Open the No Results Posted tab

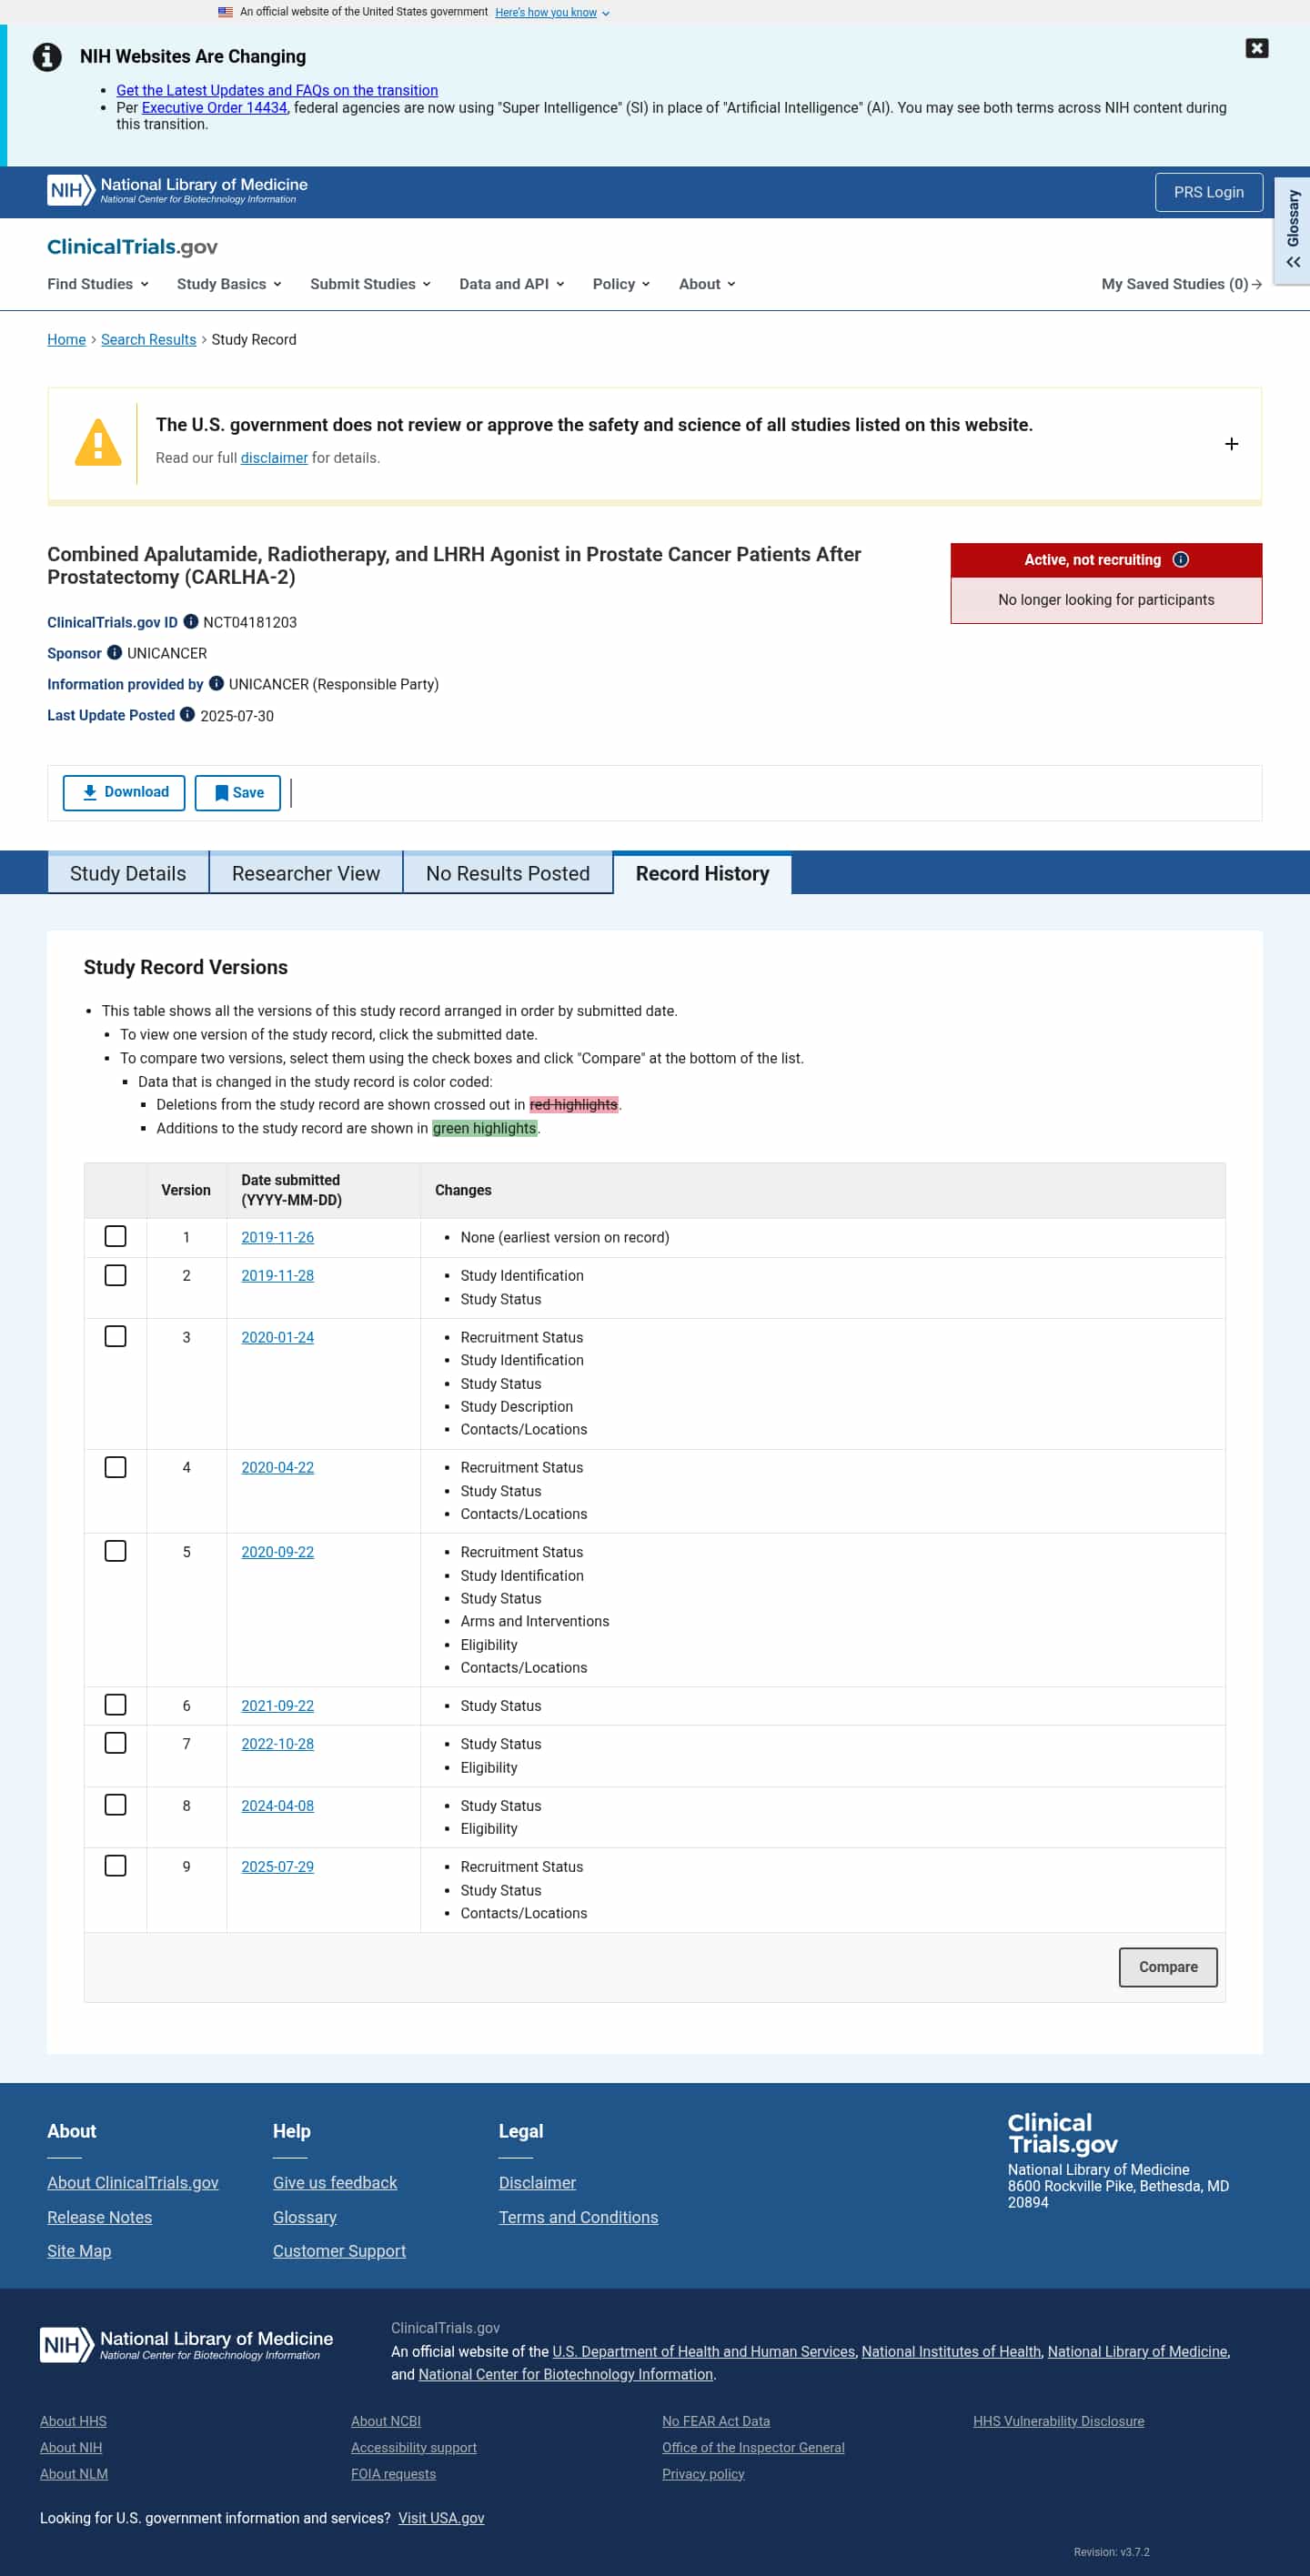coord(508,873)
